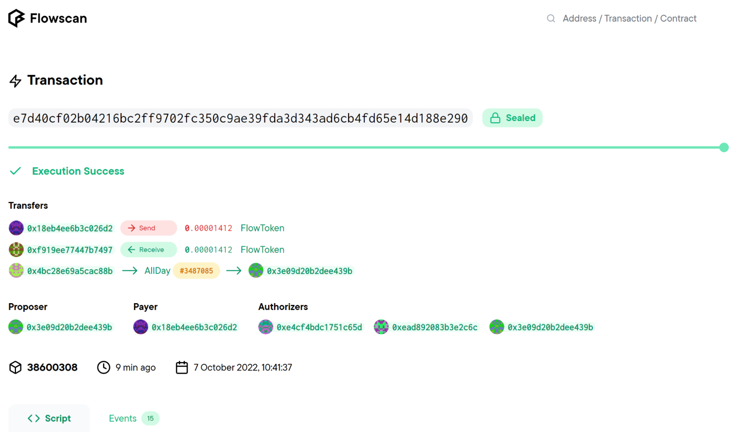Click the avatar for receiver 0xf919ee77447b7497
The height and width of the screenshot is (432, 743).
[16, 250]
